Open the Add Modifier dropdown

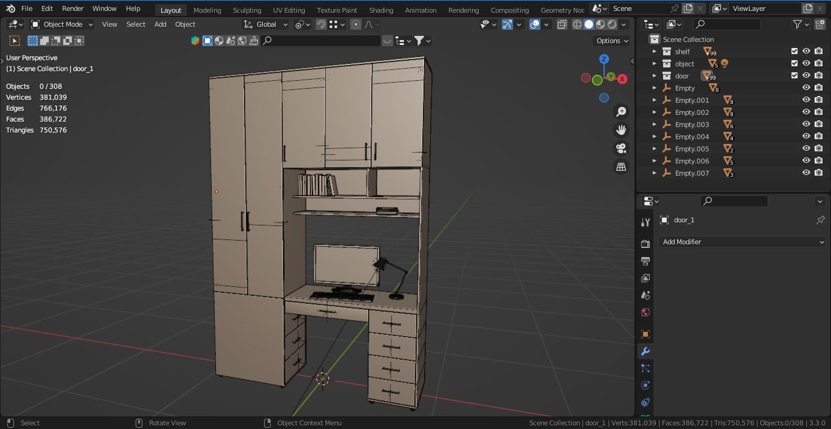coord(742,242)
